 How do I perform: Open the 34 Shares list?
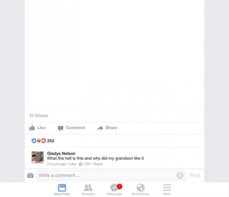click(38, 116)
